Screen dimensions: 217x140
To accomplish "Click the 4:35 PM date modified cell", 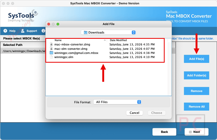I will click(132, 44).
